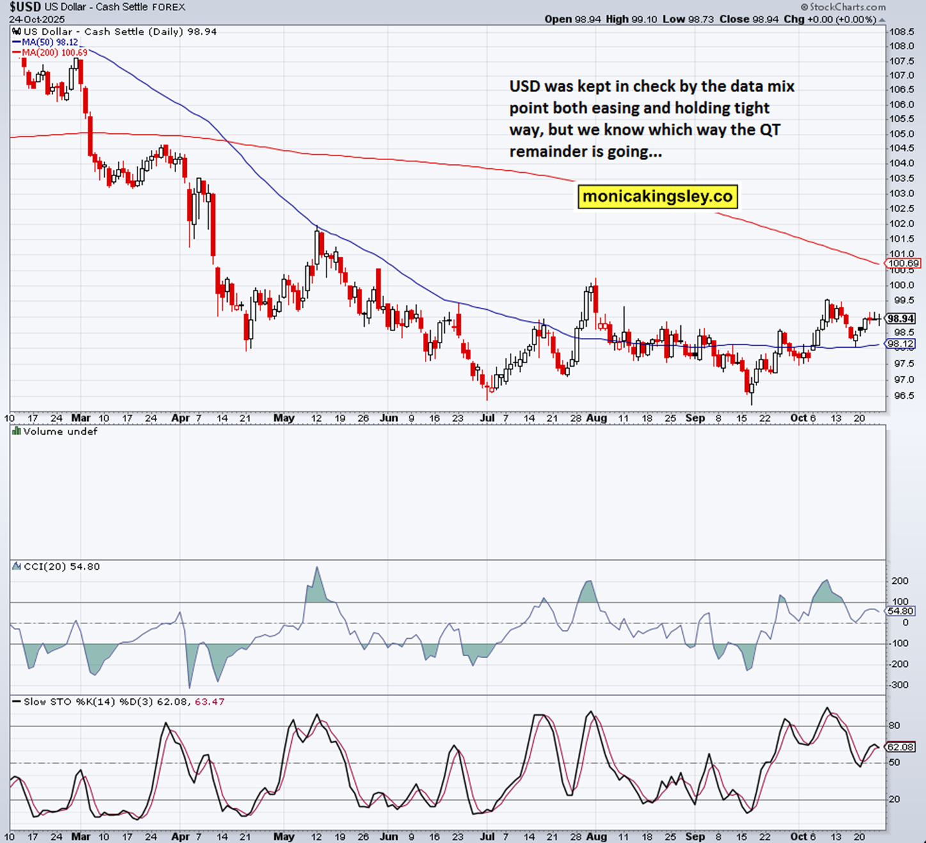Select the MA(200) 100.69 legend entry
Viewport: 926px width, 843px height.
[x=49, y=52]
